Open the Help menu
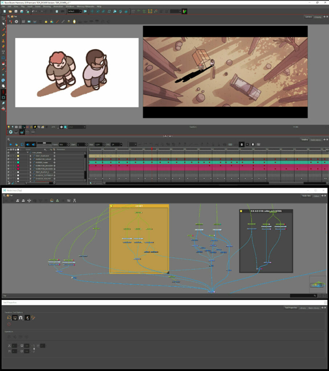The image size is (329, 371). [x=99, y=7]
